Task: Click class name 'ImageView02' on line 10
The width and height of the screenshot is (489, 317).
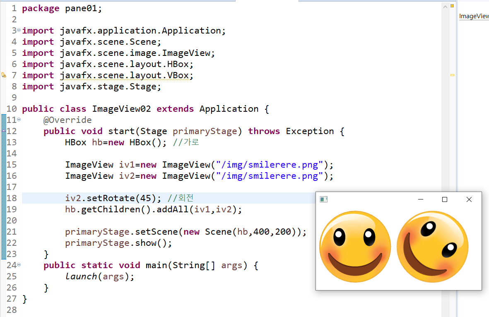Action: click(x=121, y=109)
